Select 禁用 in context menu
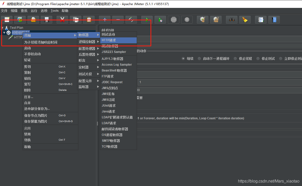This screenshot has width=302, height=186. [x=50, y=134]
